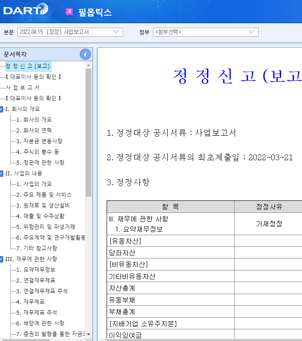Open the 첨부 attachment selection dropdown

click(x=206, y=32)
